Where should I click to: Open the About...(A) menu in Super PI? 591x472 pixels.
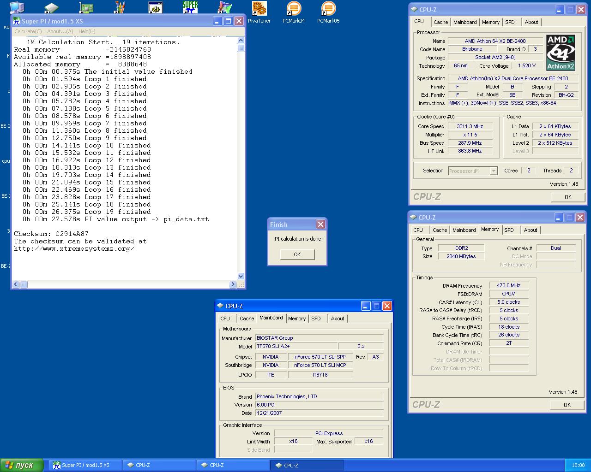(60, 31)
